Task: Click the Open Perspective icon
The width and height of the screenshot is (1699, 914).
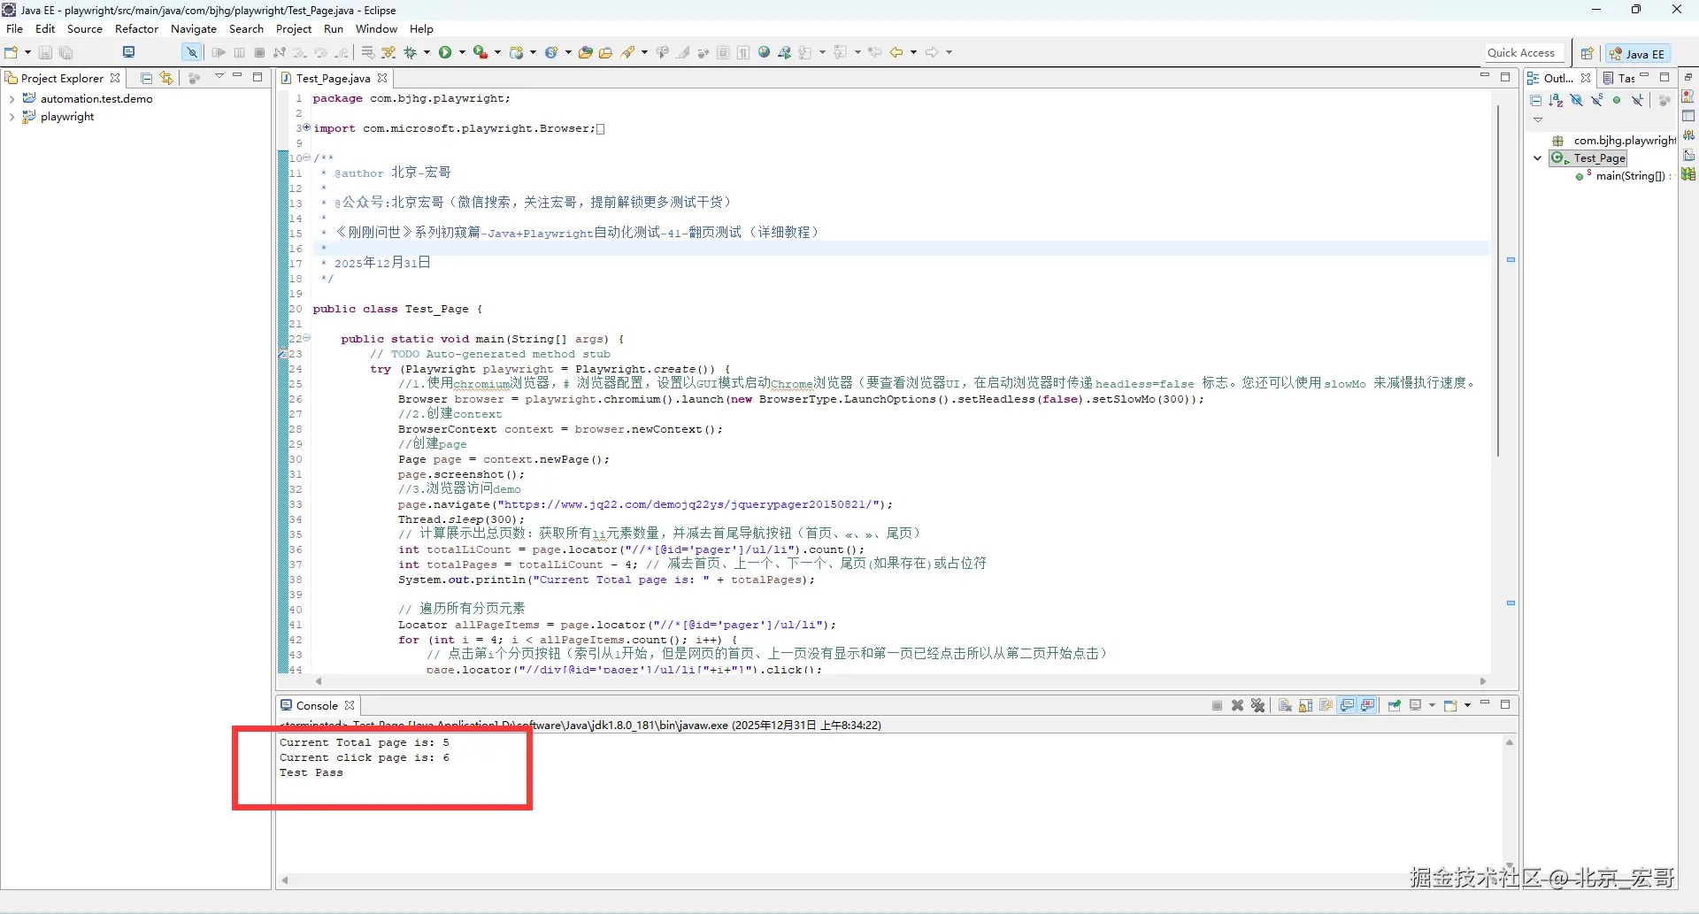Action: [x=1587, y=53]
